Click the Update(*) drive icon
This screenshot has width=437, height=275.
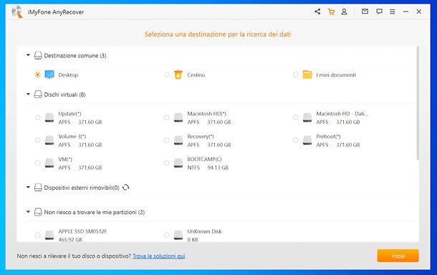[x=49, y=117]
